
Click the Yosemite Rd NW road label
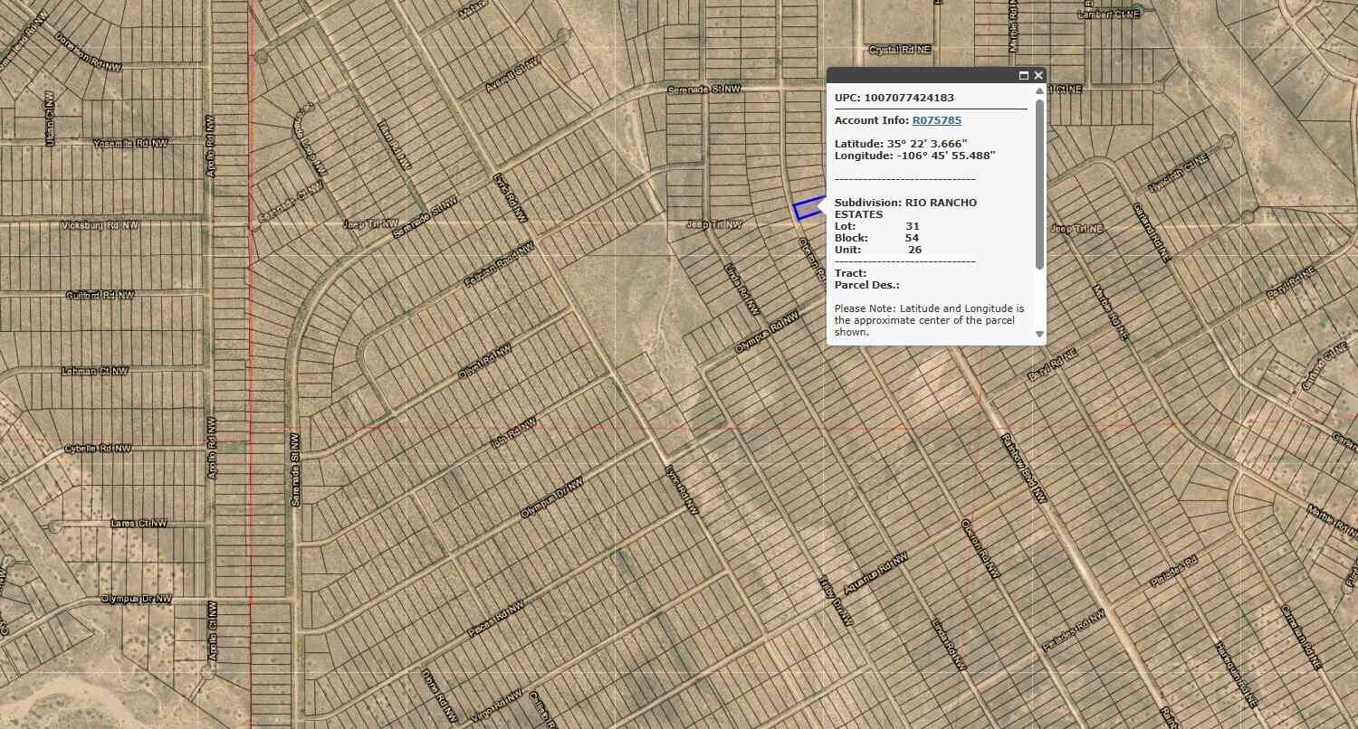130,144
